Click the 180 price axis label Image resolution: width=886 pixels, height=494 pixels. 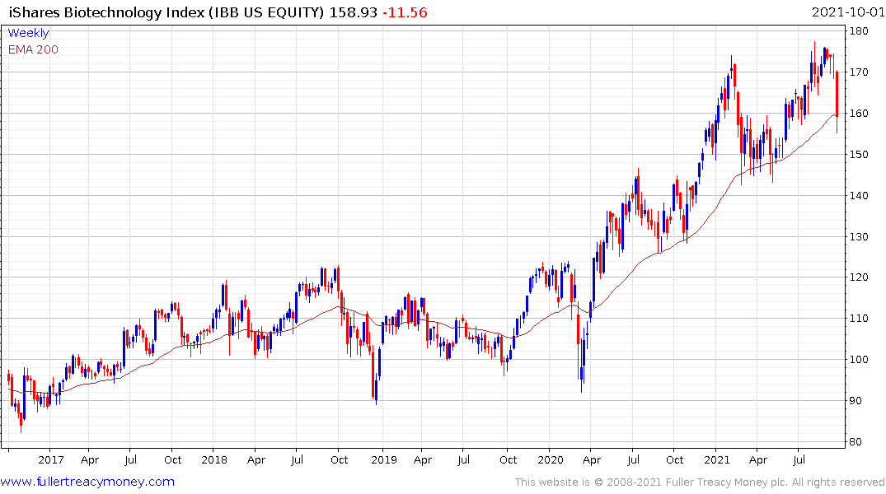[859, 31]
